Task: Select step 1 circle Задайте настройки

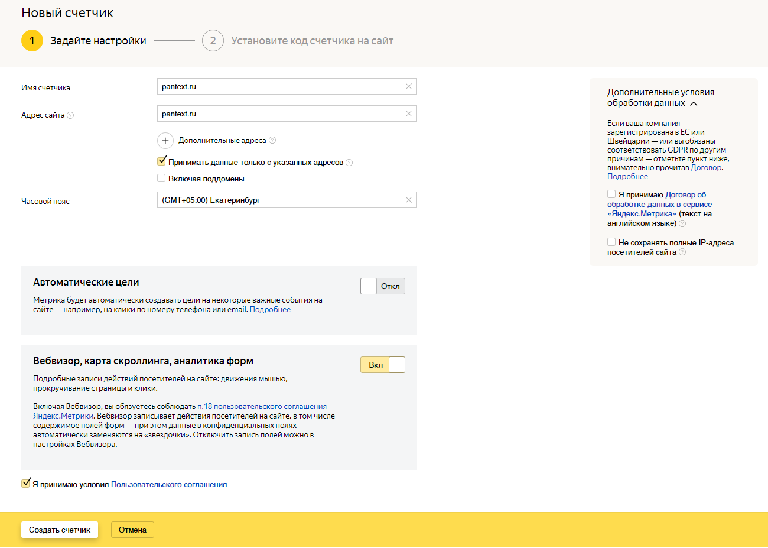Action: pos(32,41)
